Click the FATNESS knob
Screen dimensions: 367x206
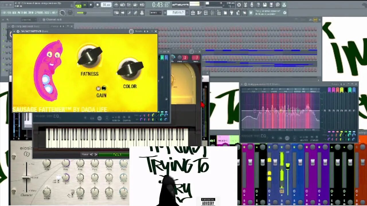[x=90, y=56]
